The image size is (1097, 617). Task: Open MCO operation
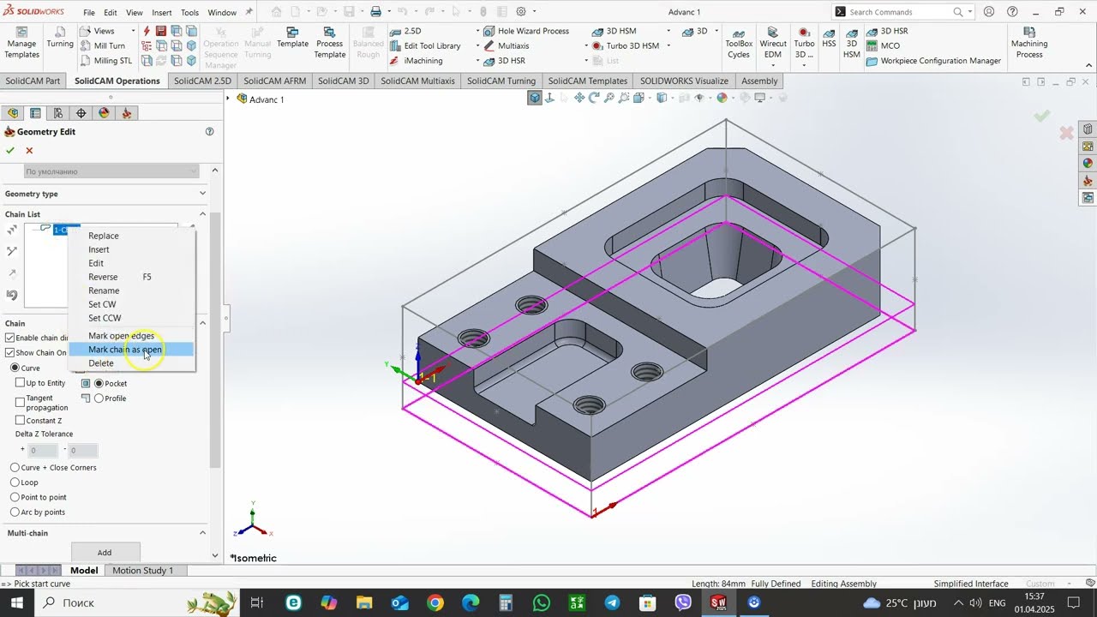883,45
